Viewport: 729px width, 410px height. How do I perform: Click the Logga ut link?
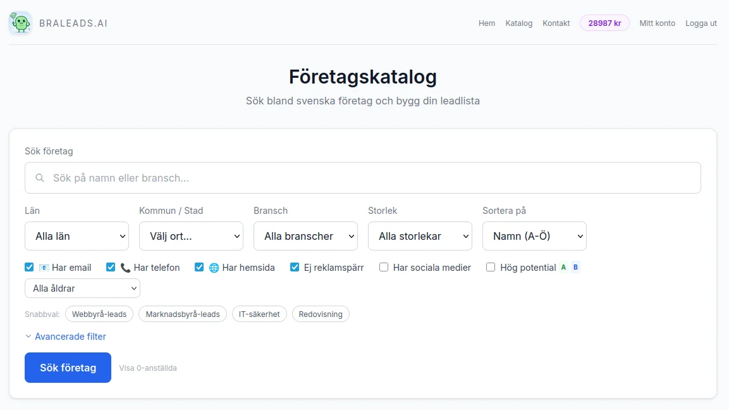point(701,23)
